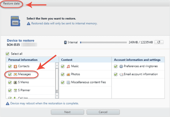
Task: Click the Next button
Action: coord(67,112)
